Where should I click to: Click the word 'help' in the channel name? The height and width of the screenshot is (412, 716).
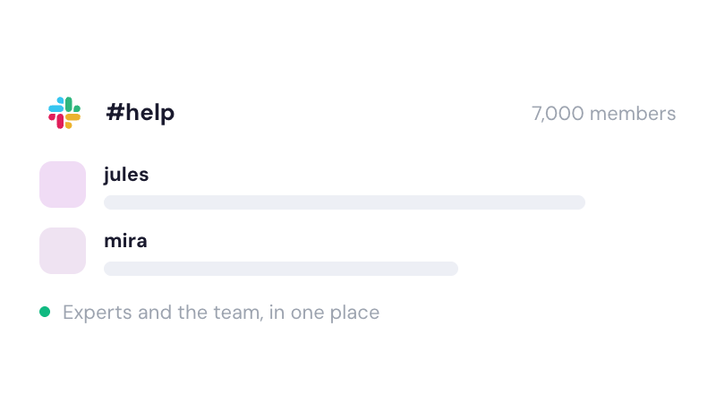(x=150, y=113)
